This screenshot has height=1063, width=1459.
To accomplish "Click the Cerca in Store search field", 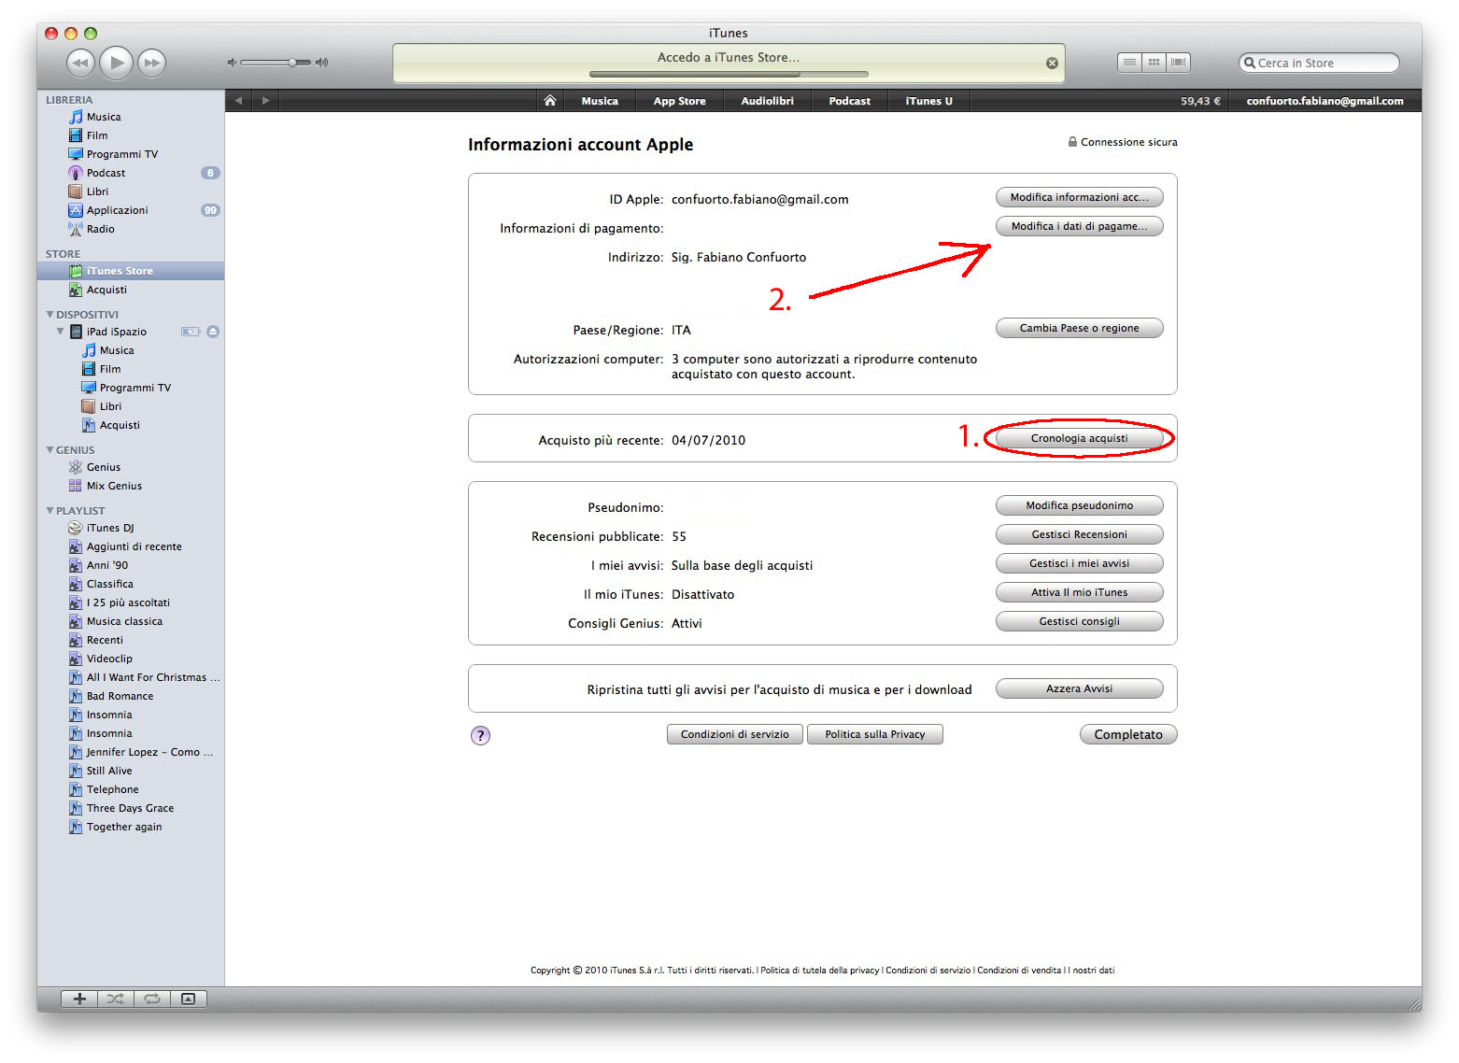I will pyautogui.click(x=1319, y=63).
